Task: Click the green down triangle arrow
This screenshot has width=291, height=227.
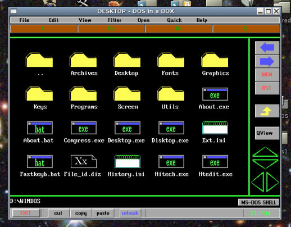Action: [265, 164]
